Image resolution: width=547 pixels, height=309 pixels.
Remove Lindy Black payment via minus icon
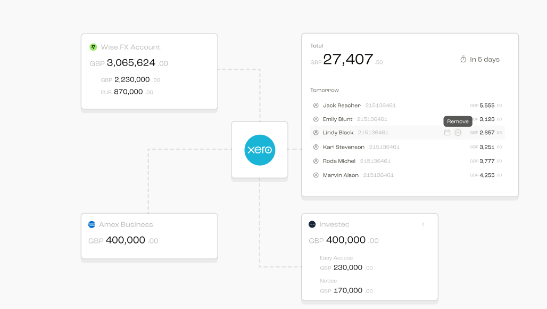(458, 133)
